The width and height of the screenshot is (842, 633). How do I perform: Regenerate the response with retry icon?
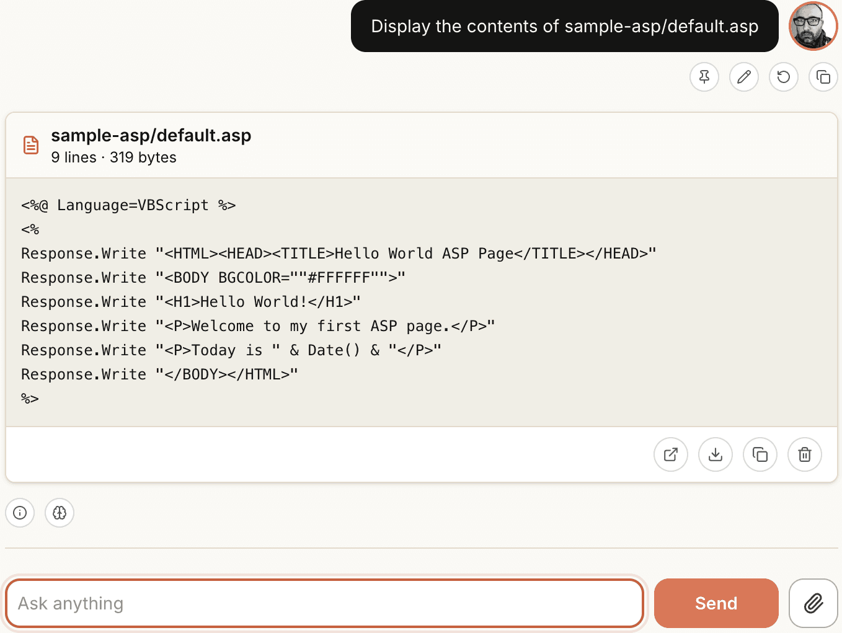pyautogui.click(x=784, y=77)
